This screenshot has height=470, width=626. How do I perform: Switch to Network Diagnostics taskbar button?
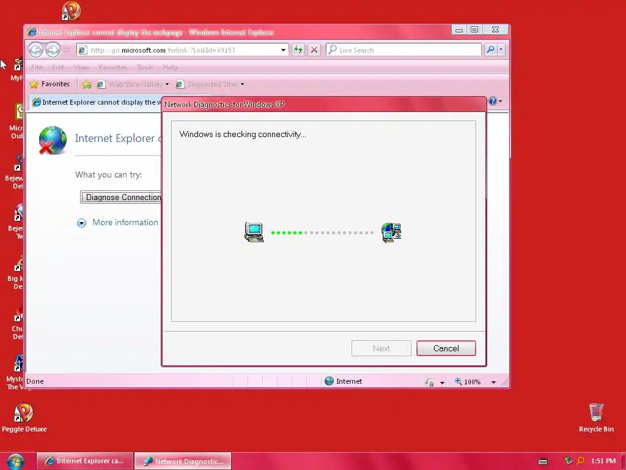[x=183, y=461]
